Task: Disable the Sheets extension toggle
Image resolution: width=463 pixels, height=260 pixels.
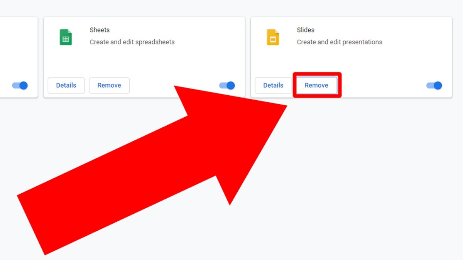Action: coord(227,85)
